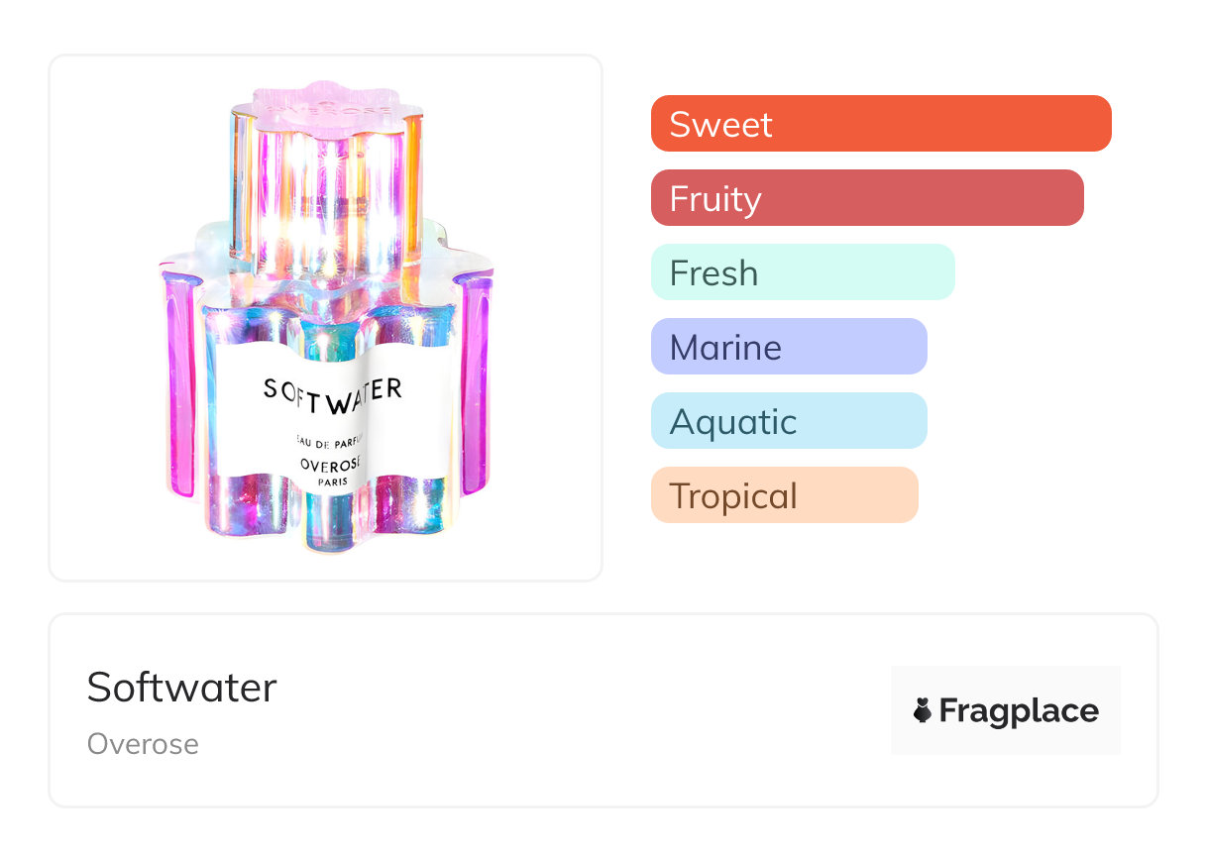Click the Fragplace wordmark text
This screenshot has width=1207, height=856.
(x=1019, y=710)
